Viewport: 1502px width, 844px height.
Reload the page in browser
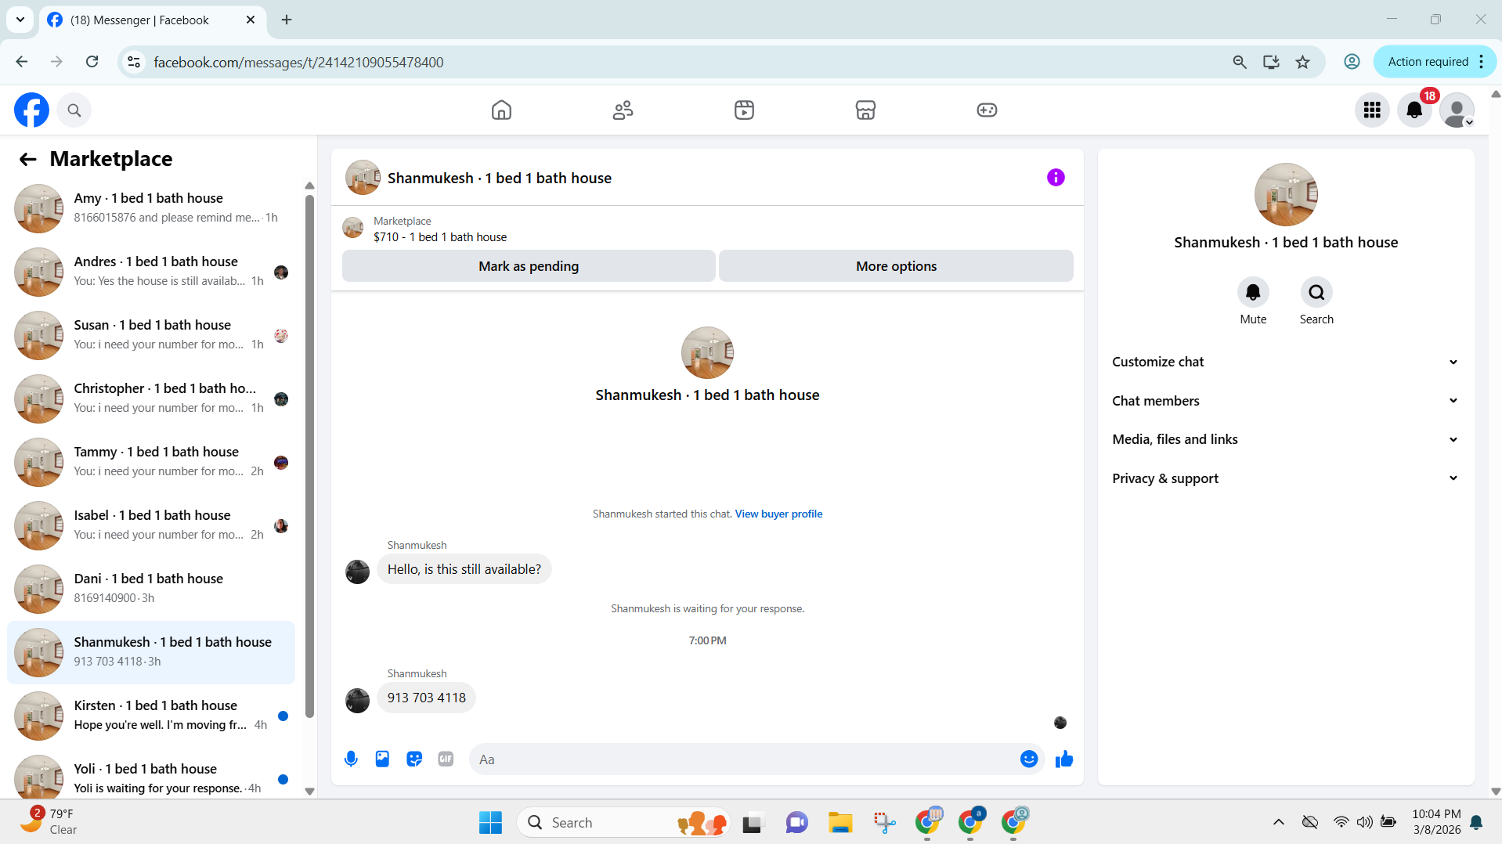pyautogui.click(x=92, y=62)
